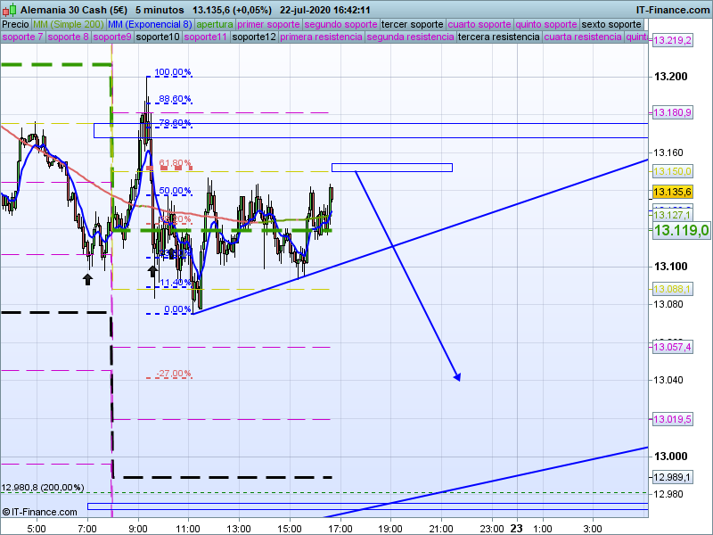Screen dimensions: 713x535
Task: Click the 61.80% Fibonacci retracement label
Action: click(x=175, y=163)
